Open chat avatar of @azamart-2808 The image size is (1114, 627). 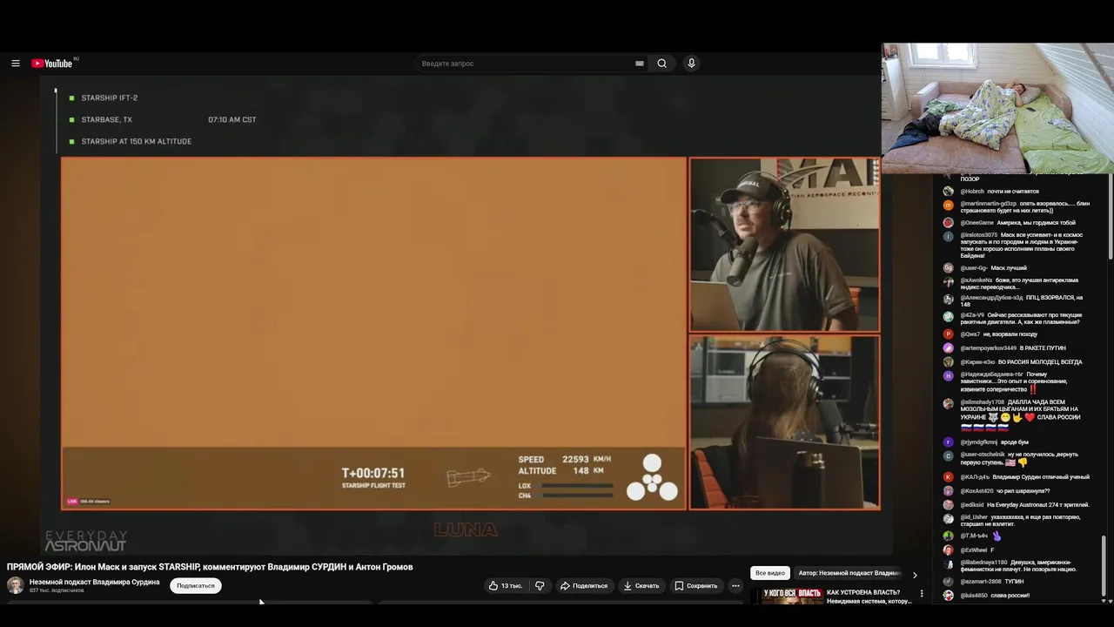pyautogui.click(x=949, y=582)
